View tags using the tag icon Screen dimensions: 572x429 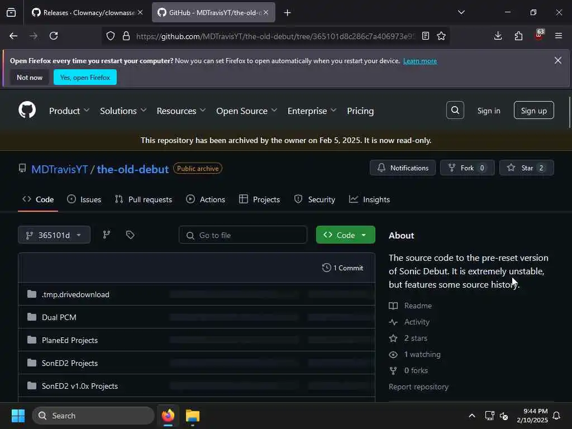(130, 235)
